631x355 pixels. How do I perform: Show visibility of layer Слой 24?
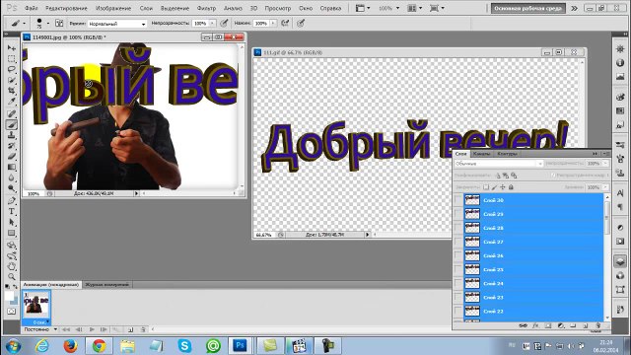pos(457,283)
